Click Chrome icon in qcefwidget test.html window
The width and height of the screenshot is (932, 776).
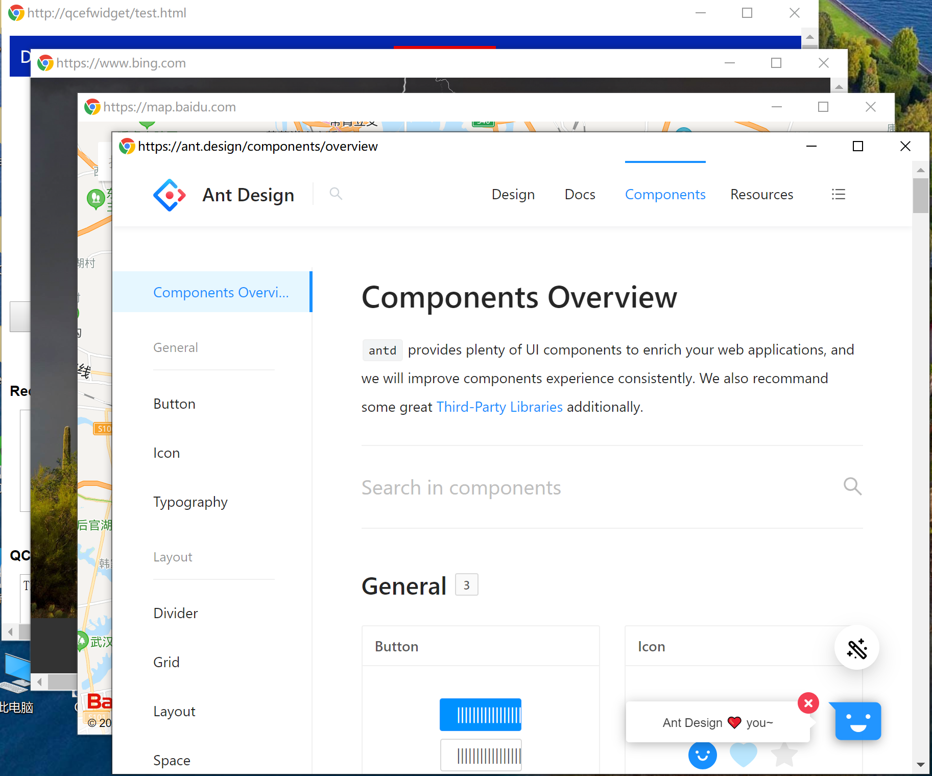tap(16, 13)
